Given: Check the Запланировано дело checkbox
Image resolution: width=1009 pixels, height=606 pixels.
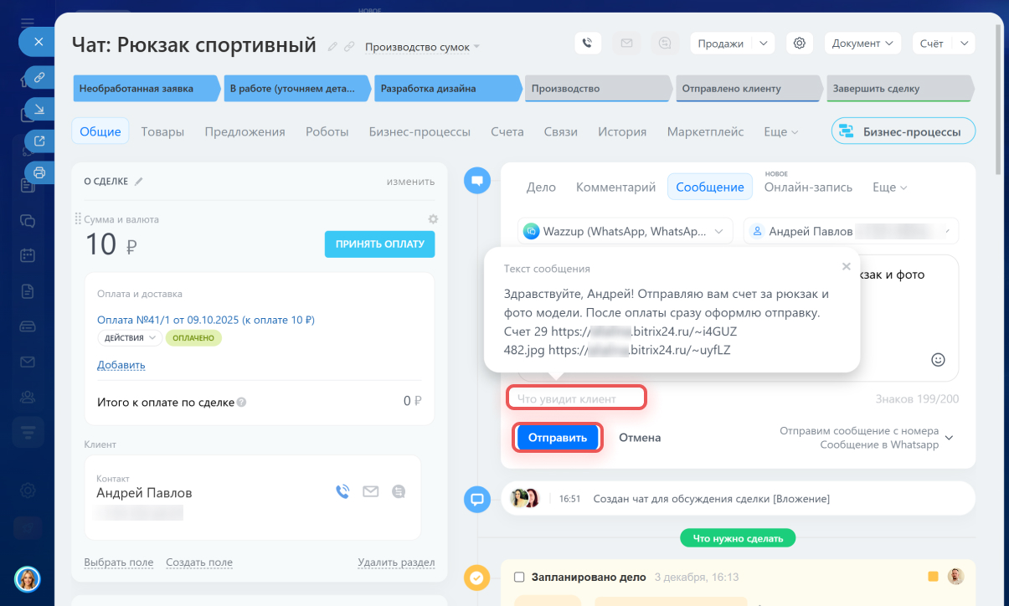Looking at the screenshot, I should pos(519,578).
